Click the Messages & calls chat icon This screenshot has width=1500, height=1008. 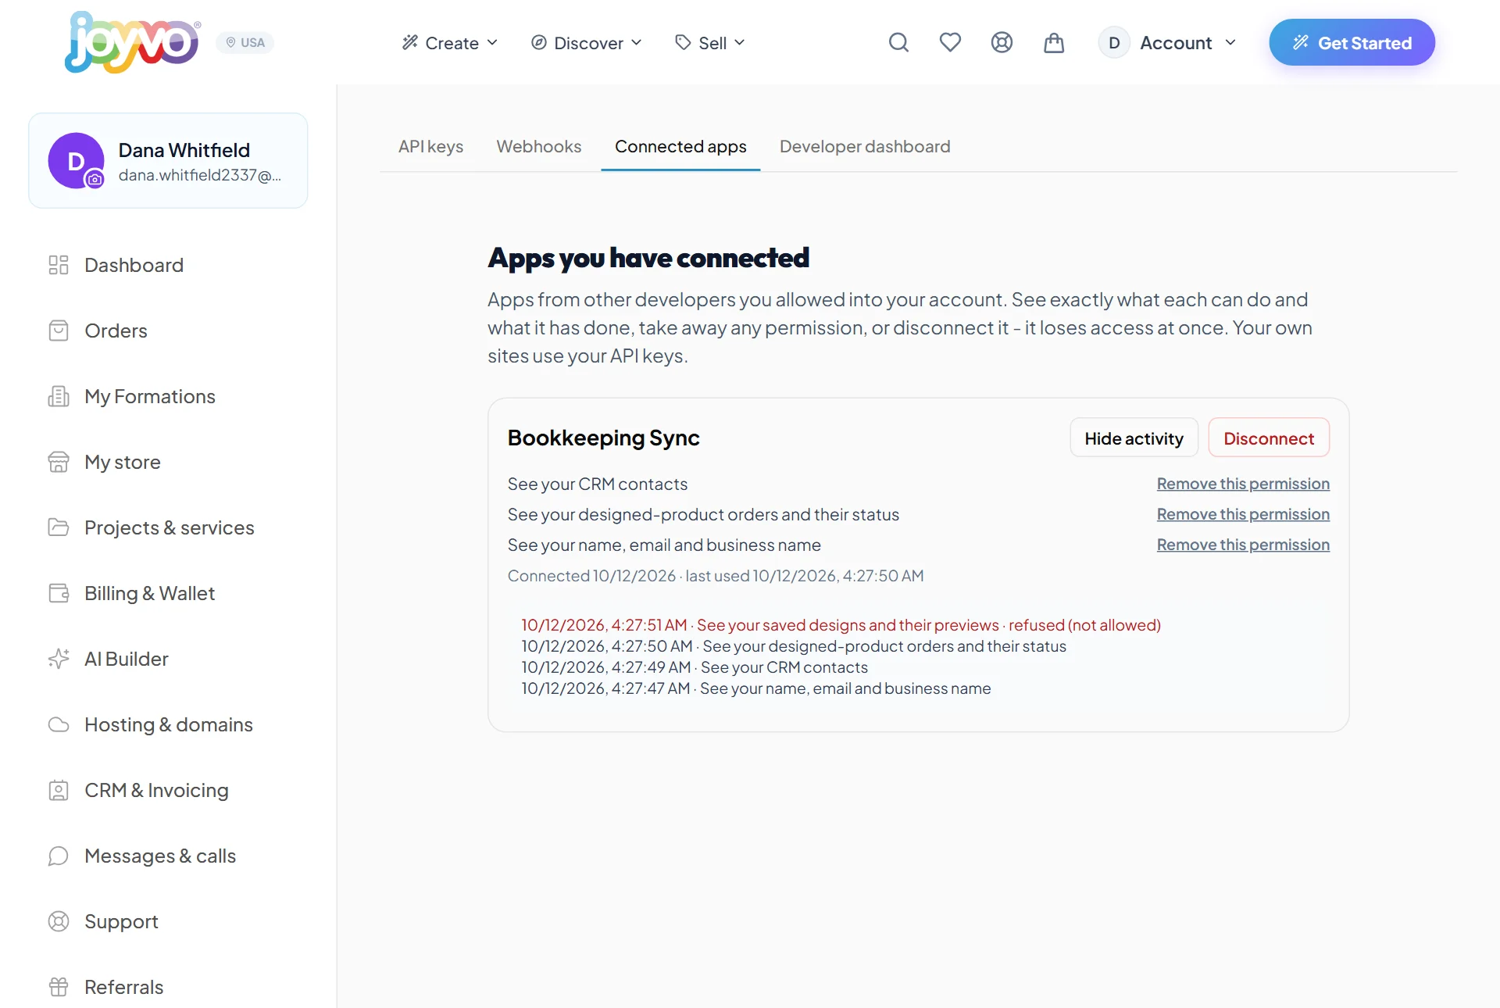[59, 856]
